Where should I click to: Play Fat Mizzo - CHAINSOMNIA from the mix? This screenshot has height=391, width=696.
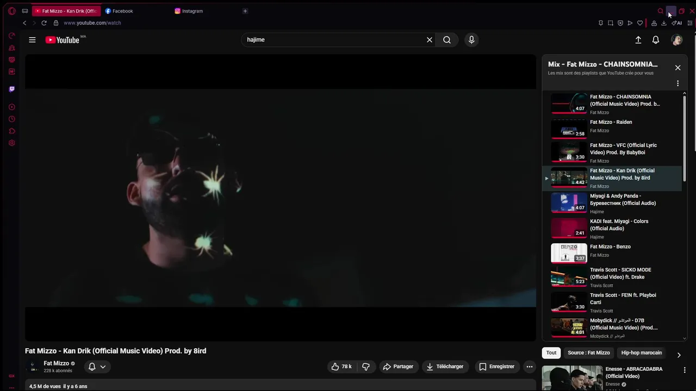612,104
